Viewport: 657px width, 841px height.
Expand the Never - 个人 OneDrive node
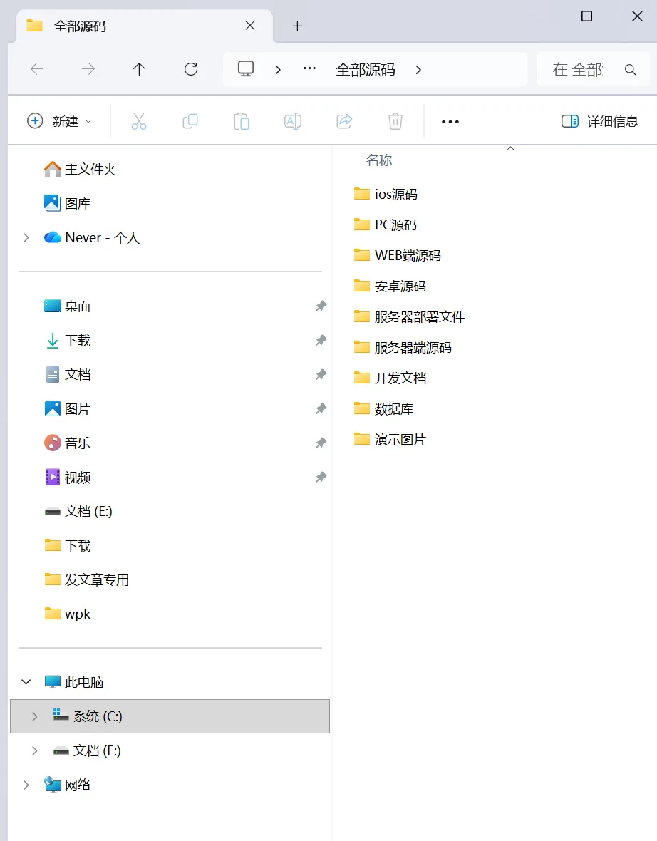(x=26, y=237)
